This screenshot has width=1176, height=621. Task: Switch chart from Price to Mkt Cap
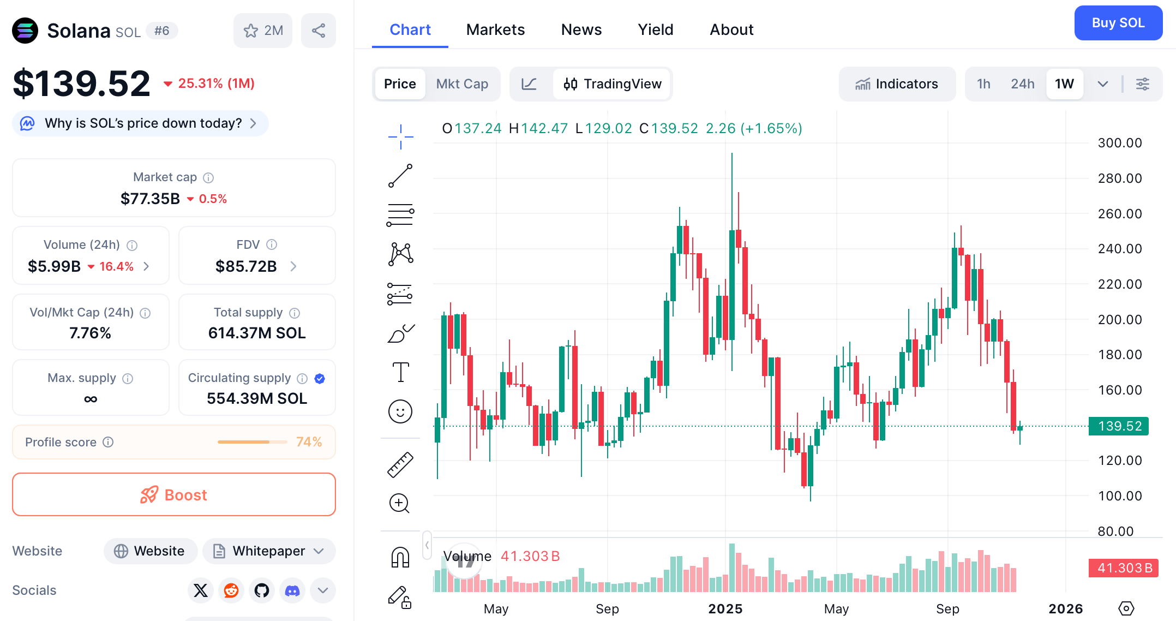pyautogui.click(x=462, y=83)
